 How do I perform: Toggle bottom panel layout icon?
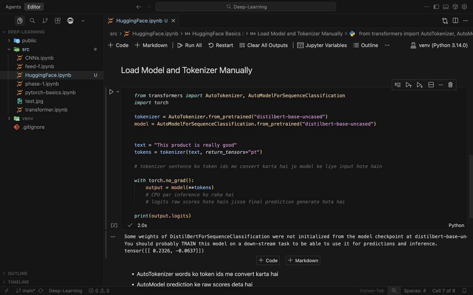pyautogui.click(x=446, y=7)
